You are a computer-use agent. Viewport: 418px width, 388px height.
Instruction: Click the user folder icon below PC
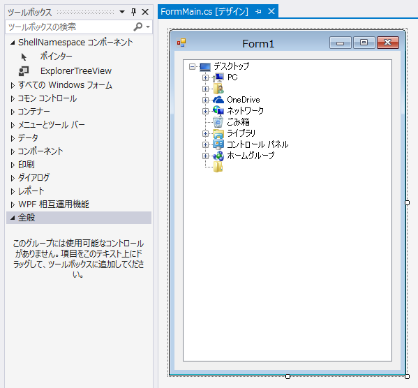[218, 89]
